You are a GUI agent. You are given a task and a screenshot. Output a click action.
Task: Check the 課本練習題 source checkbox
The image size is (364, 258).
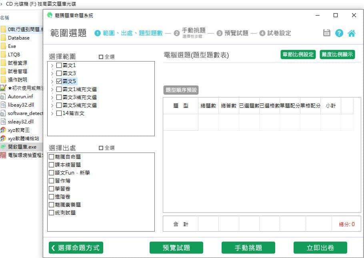click(x=52, y=165)
